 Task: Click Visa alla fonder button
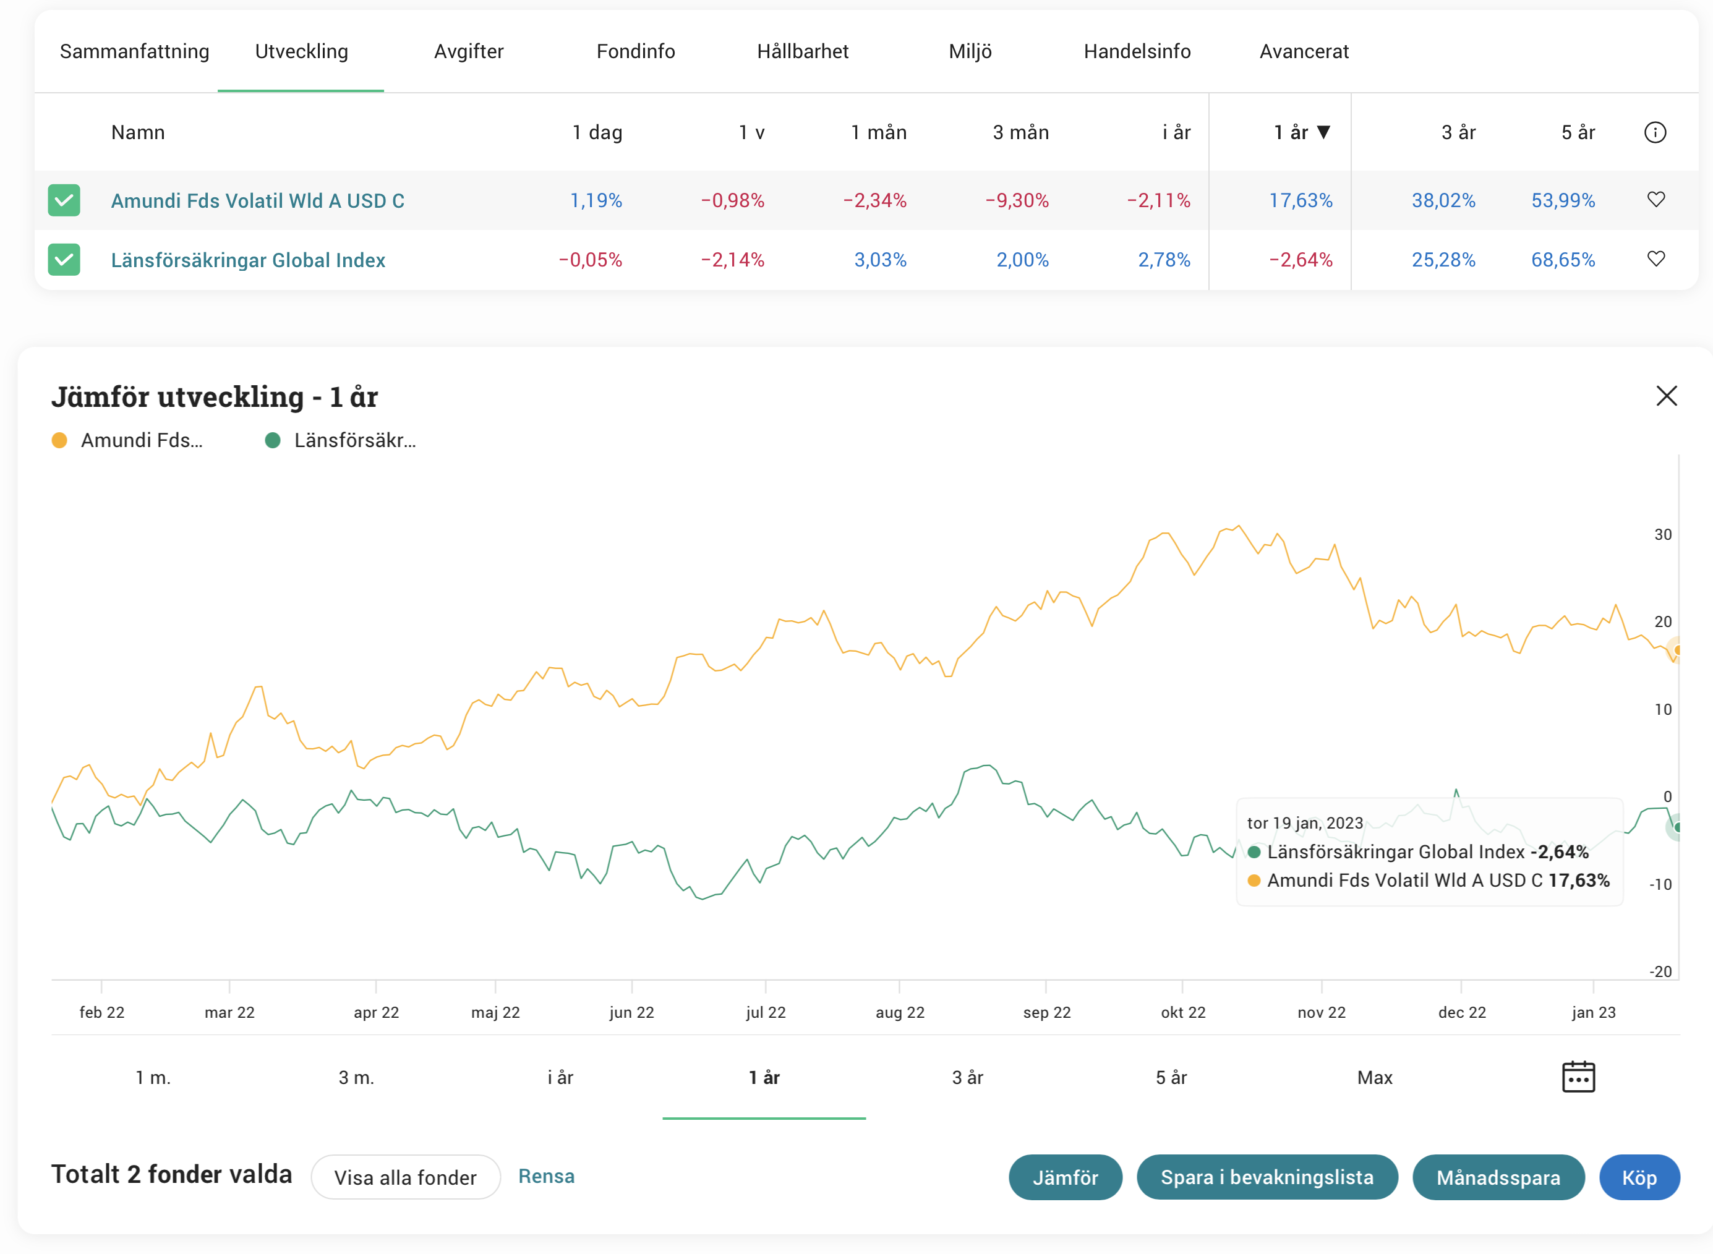(405, 1177)
